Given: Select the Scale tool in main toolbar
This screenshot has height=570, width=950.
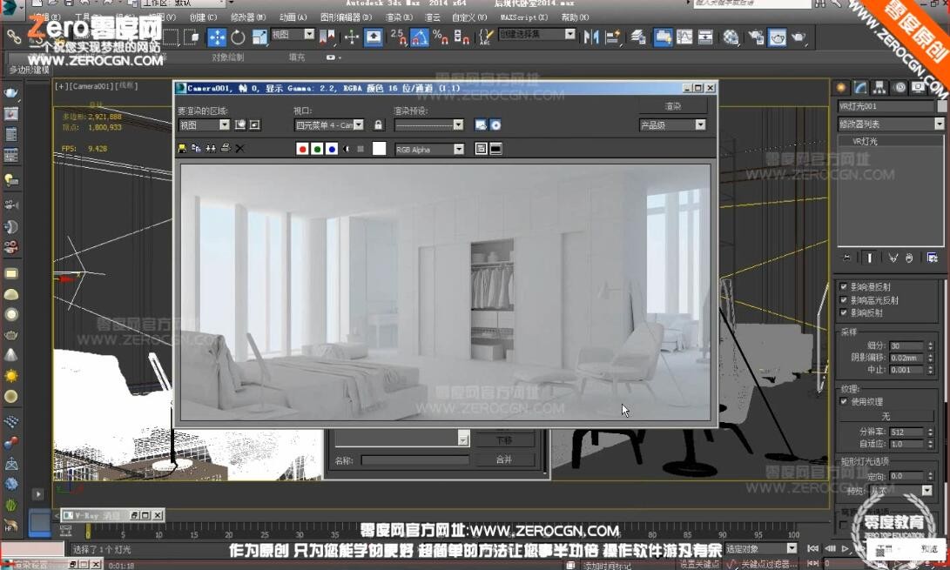Looking at the screenshot, I should coord(259,37).
